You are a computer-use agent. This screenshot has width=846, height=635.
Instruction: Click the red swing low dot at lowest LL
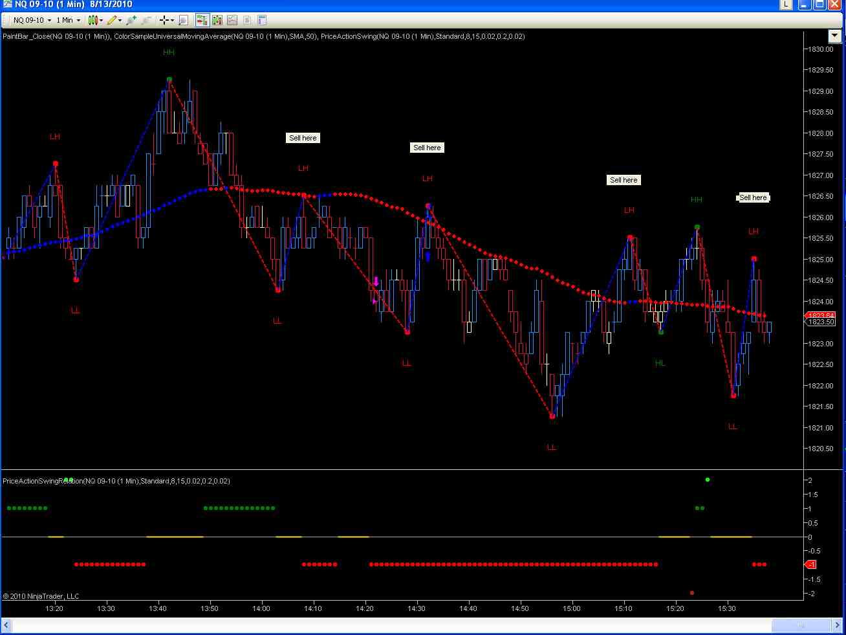click(552, 416)
